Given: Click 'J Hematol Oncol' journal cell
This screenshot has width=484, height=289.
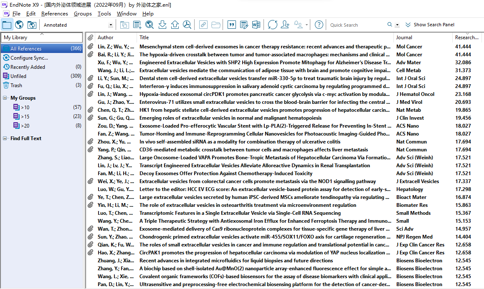Looking at the screenshot, I should click(415, 94).
